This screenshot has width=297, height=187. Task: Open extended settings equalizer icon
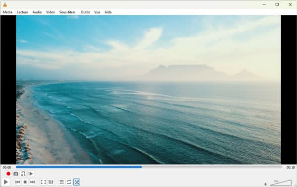pyautogui.click(x=51, y=182)
